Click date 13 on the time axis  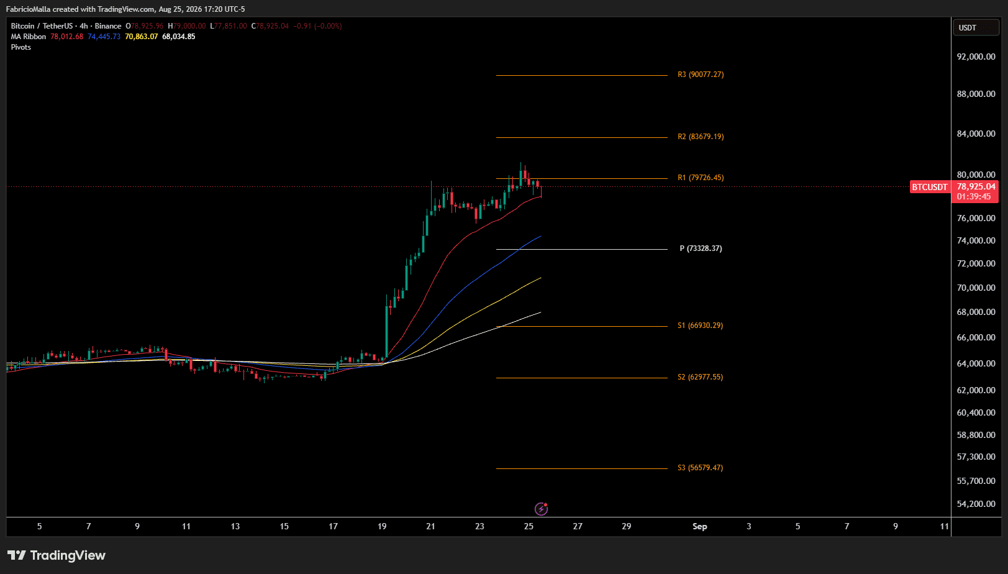(x=235, y=526)
